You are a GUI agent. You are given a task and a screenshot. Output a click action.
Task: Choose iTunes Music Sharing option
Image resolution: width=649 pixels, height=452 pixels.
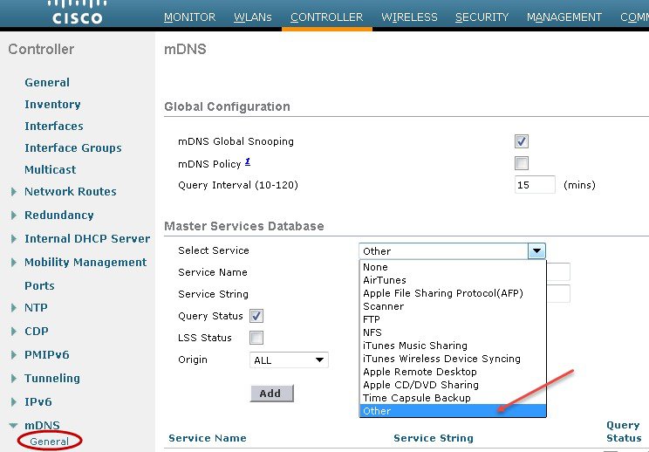453,346
